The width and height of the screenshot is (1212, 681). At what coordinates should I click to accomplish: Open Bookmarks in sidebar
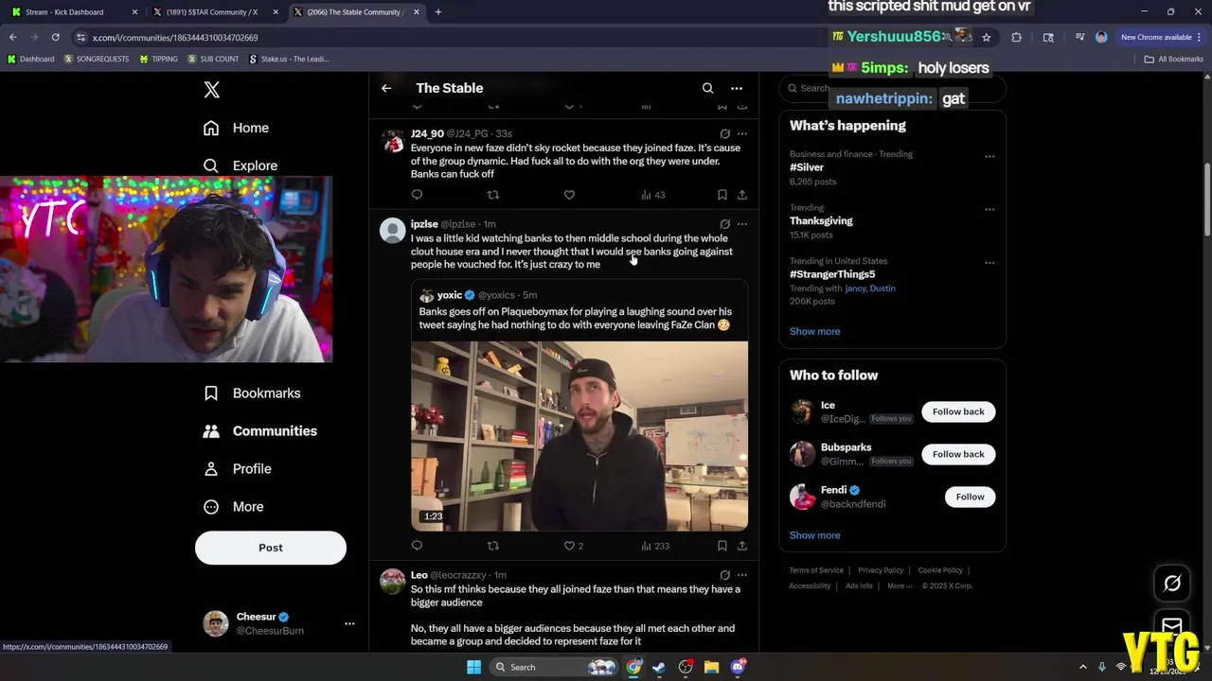tap(252, 393)
